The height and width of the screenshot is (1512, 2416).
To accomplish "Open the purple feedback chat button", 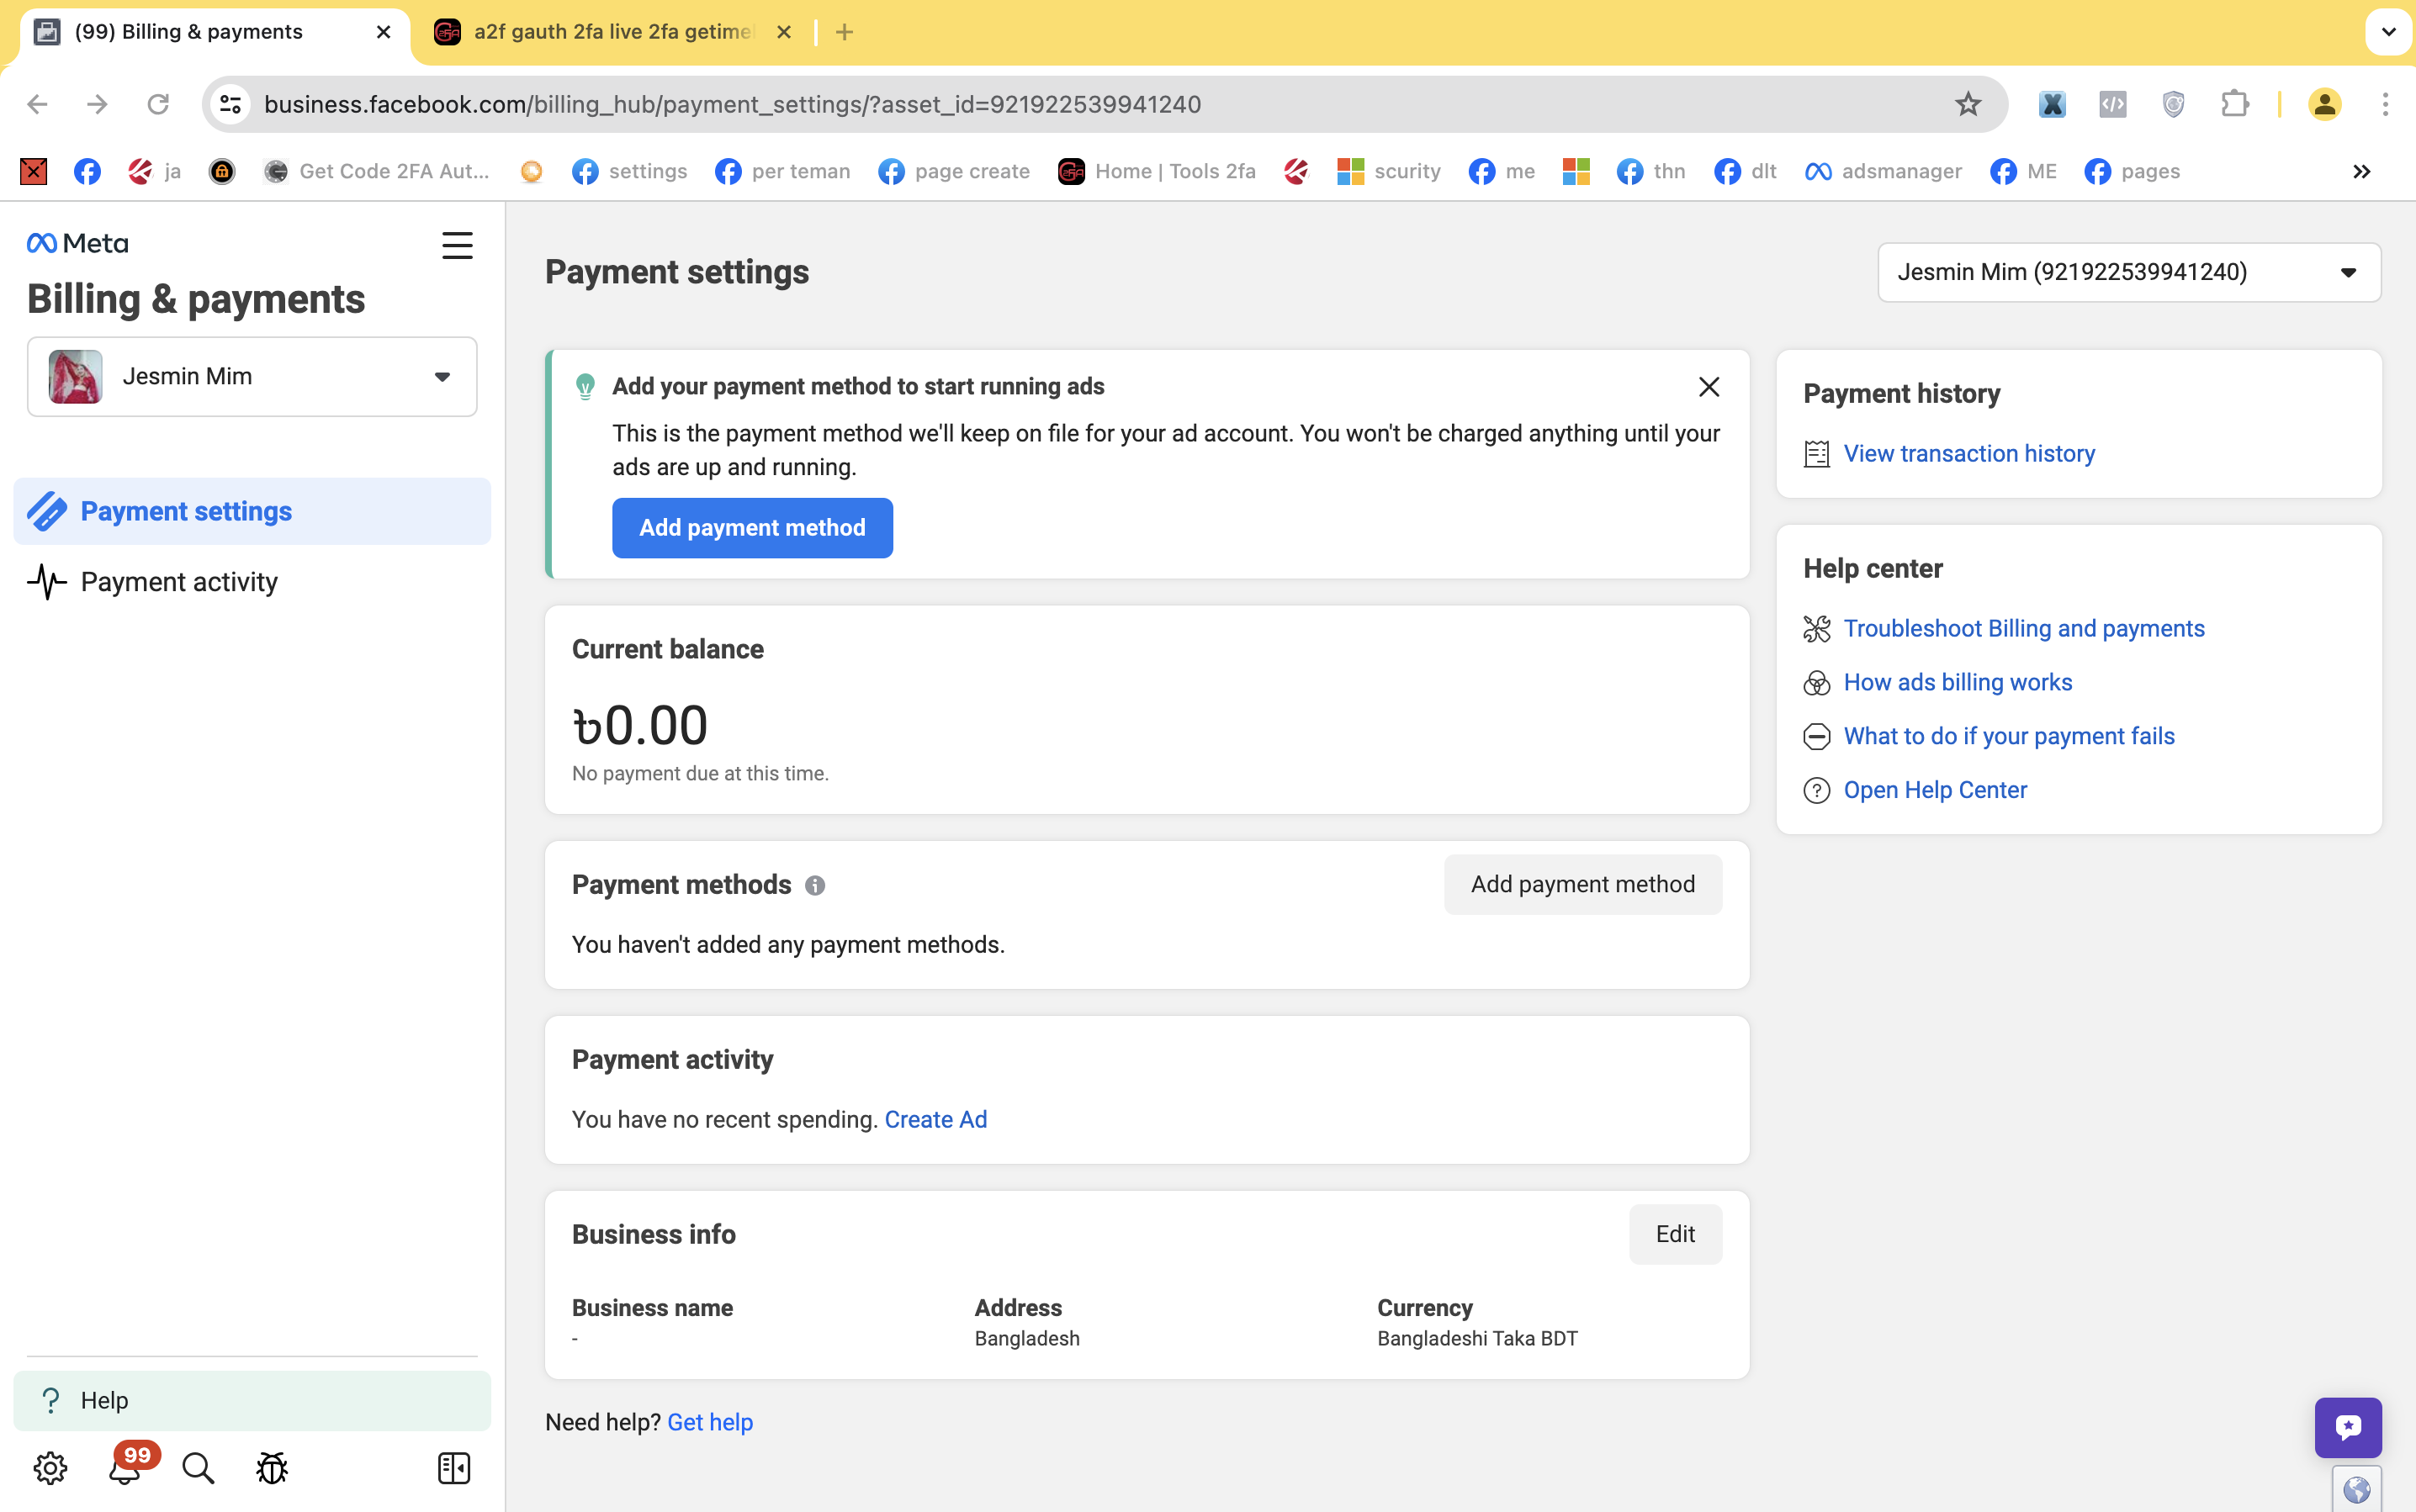I will (x=2347, y=1427).
